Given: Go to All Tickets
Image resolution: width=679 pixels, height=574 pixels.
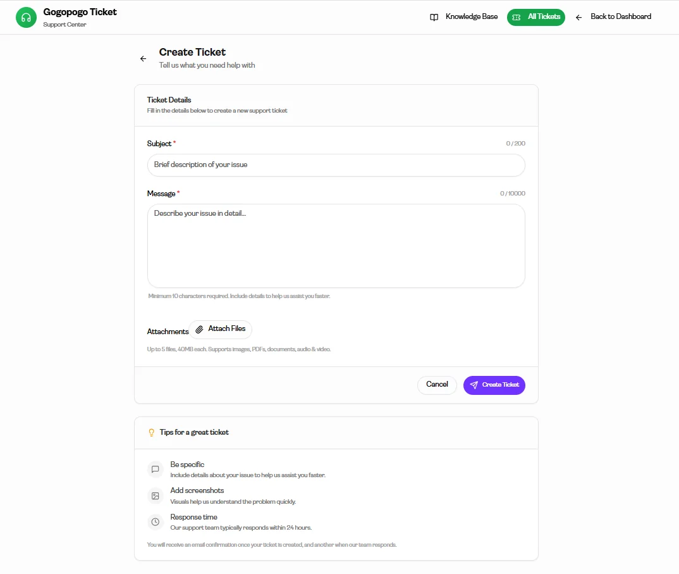Looking at the screenshot, I should tap(536, 17).
